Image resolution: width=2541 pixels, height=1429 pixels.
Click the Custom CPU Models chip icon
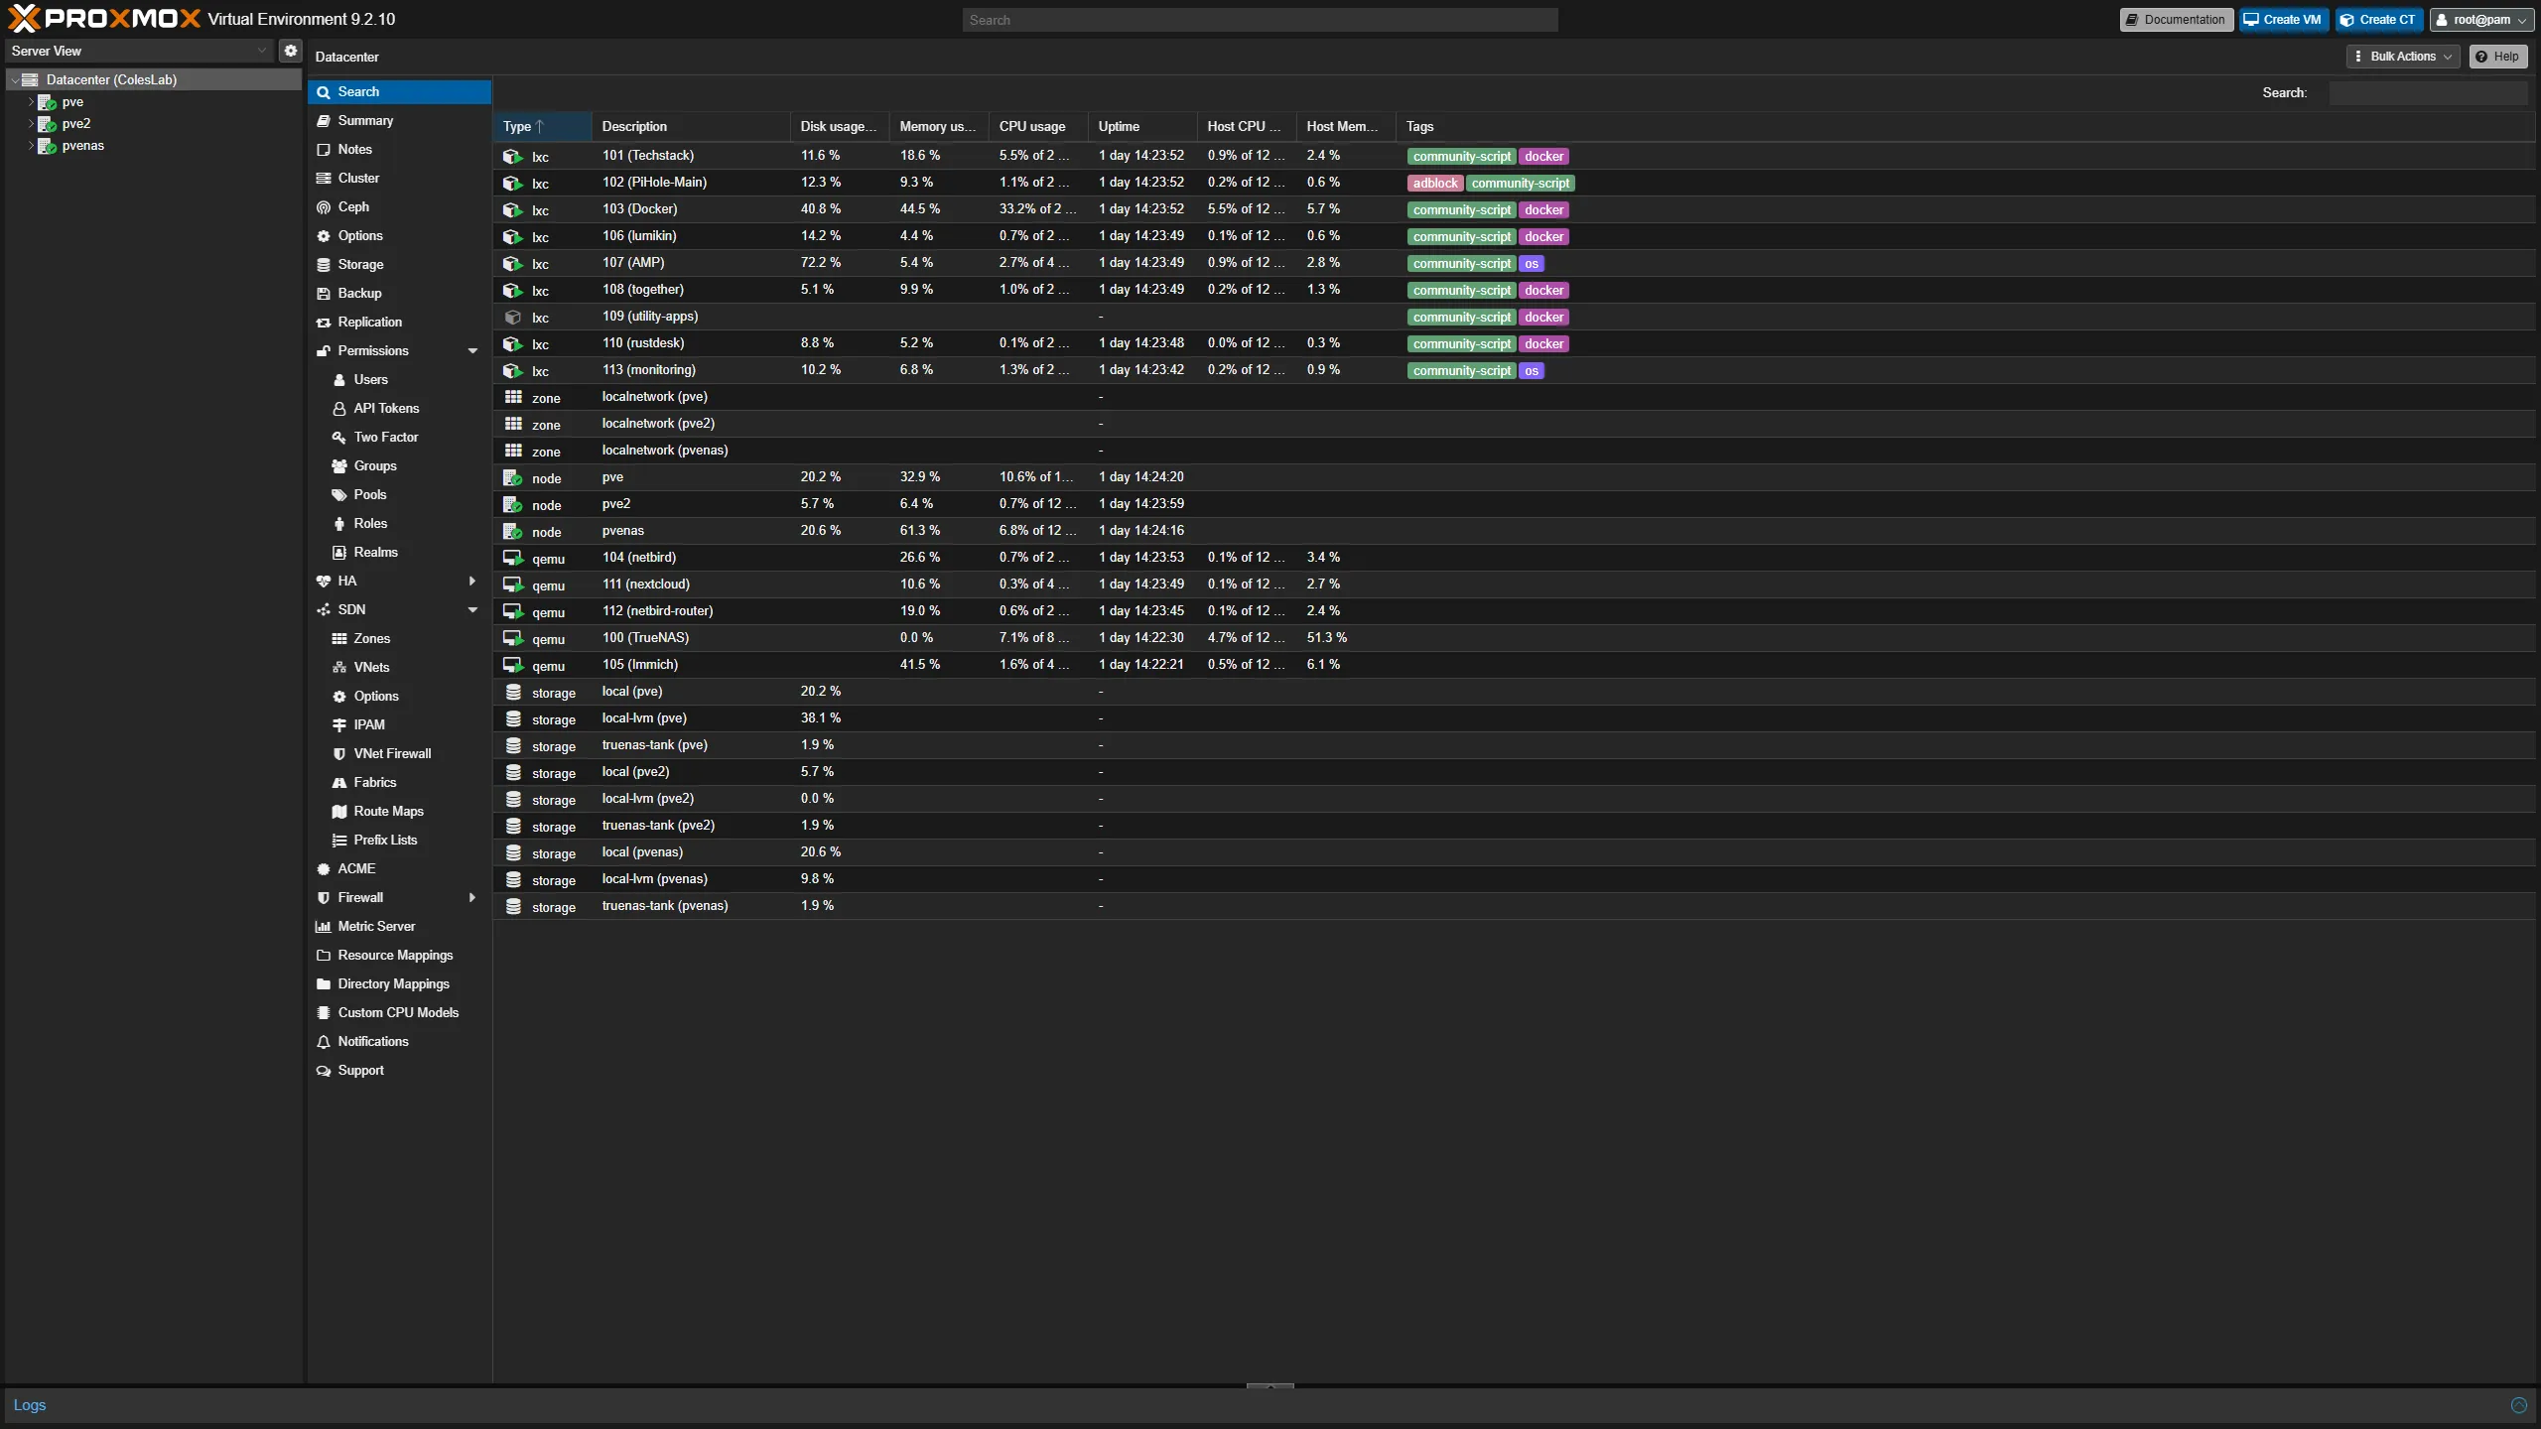coord(324,1013)
